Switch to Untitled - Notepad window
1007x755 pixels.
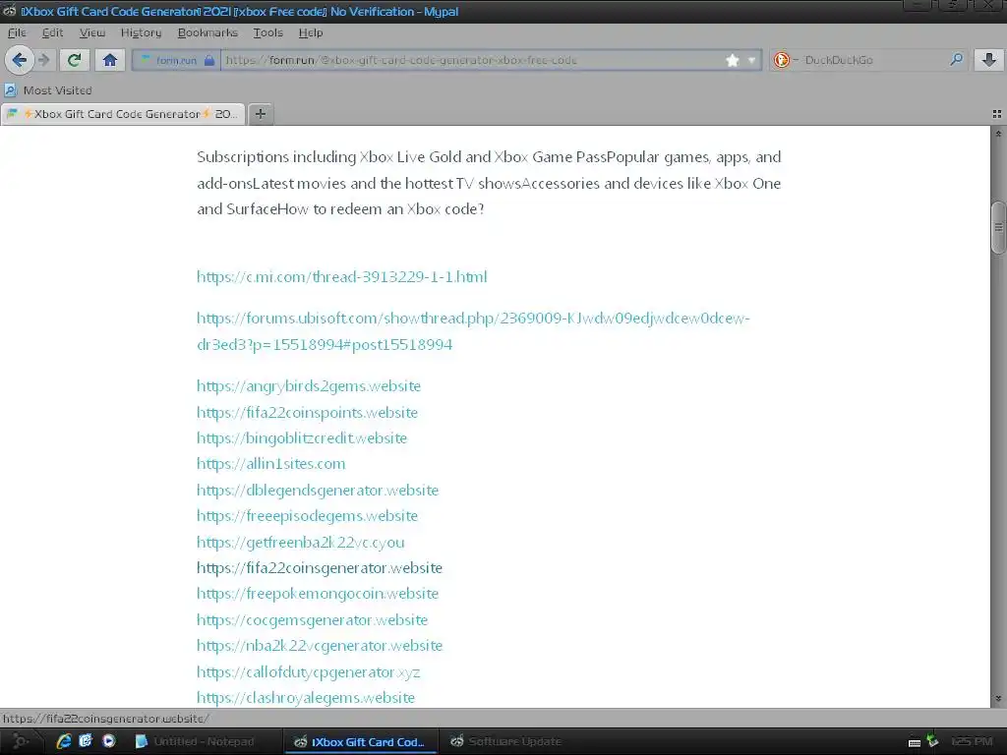(x=204, y=741)
